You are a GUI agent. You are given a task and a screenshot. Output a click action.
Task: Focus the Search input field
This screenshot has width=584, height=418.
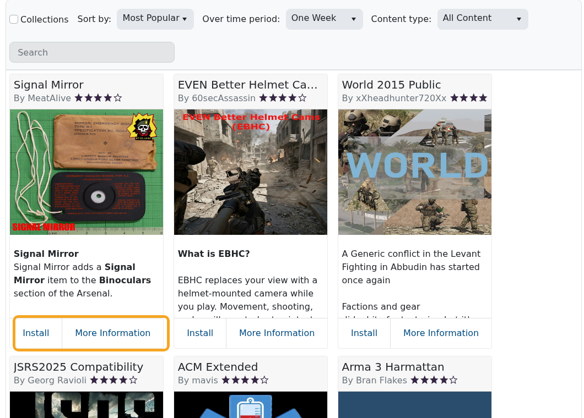pyautogui.click(x=92, y=52)
